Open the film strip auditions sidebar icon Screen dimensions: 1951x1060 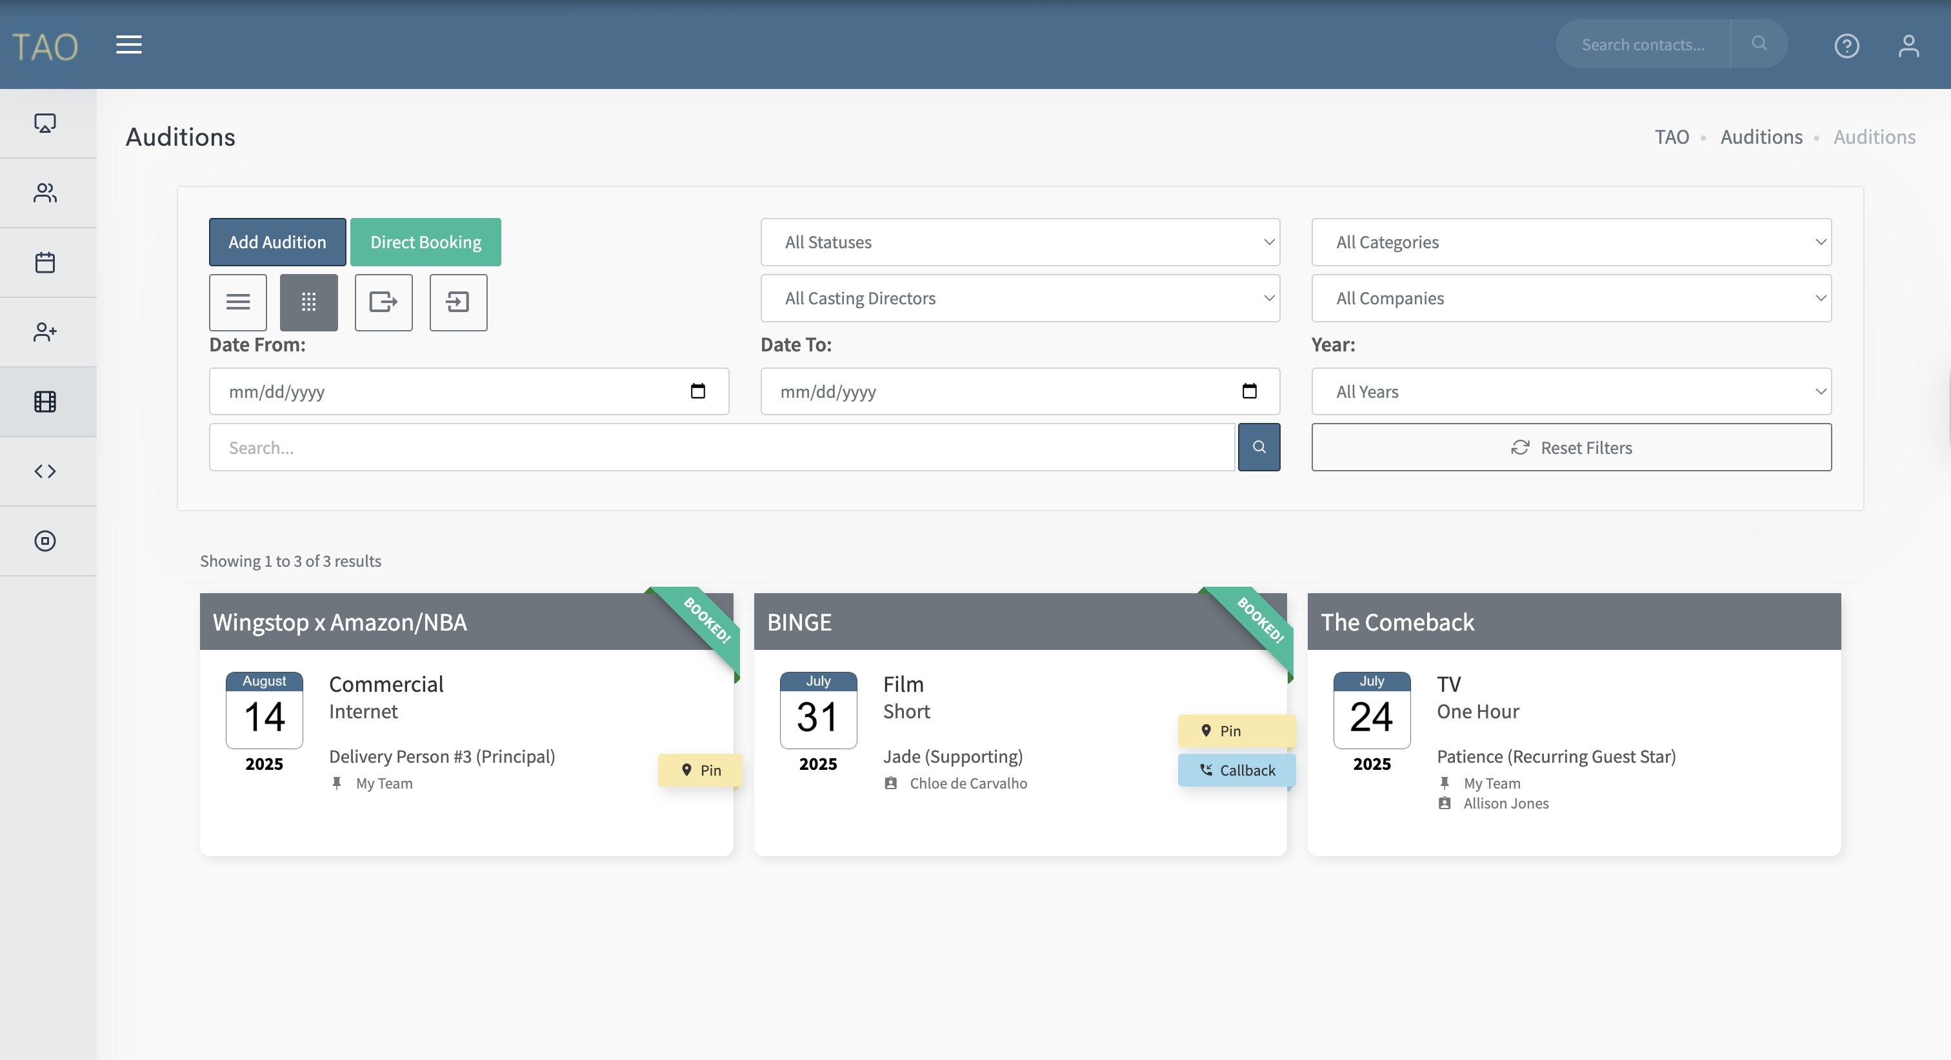[x=45, y=402]
